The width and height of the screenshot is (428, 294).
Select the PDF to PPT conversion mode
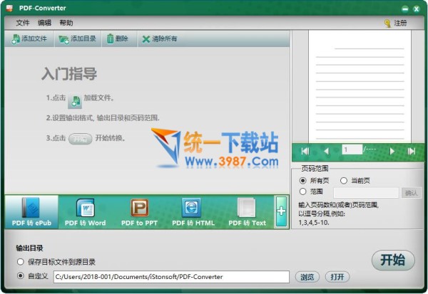(139, 212)
